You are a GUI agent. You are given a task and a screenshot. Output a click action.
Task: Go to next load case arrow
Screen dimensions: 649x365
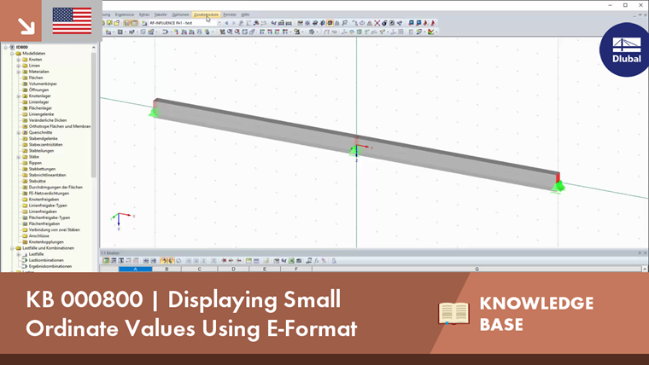tap(233, 23)
